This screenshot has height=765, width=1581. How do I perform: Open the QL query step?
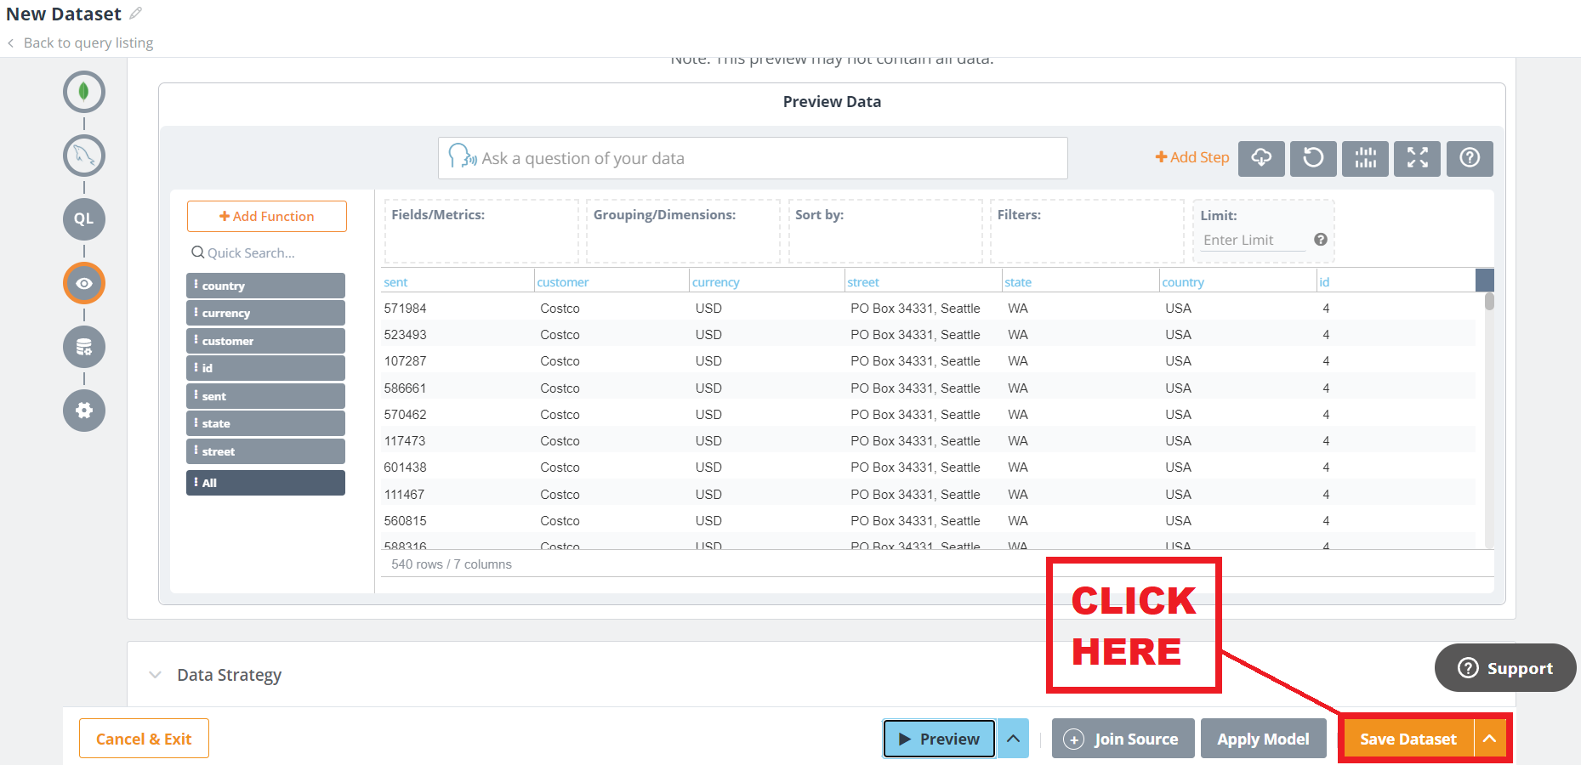[x=83, y=219]
